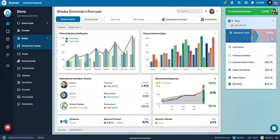Expand the first sidebar item's chevron
This screenshot has width=280, height=140.
[47, 23]
